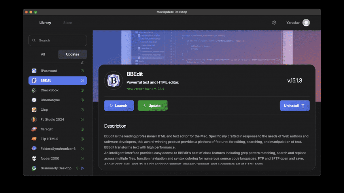Screen dimensions: 344x193
Task: Click the large BBEdit logo in details card
Action: tap(113, 80)
